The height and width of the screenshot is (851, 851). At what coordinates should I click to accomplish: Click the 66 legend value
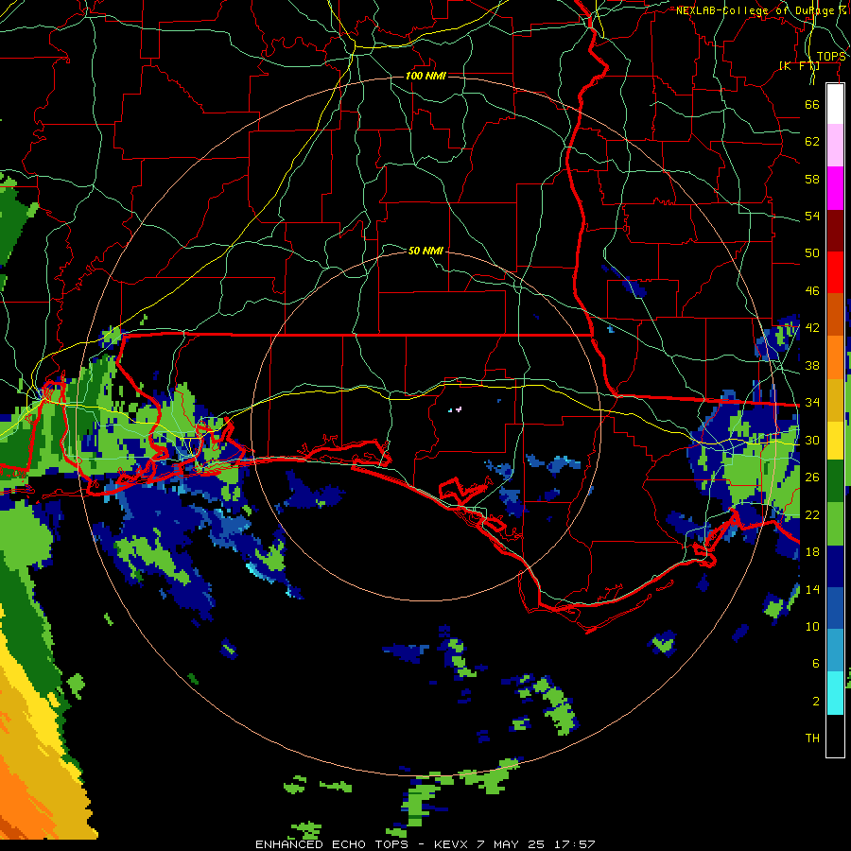pyautogui.click(x=812, y=104)
